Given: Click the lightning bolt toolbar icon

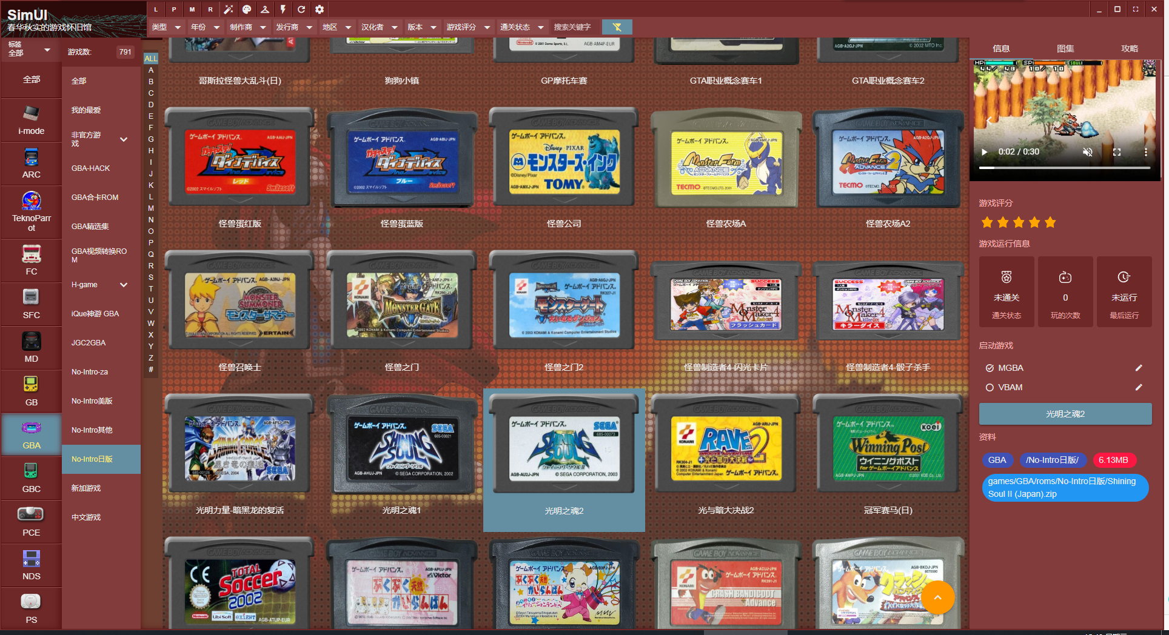Looking at the screenshot, I should tap(283, 9).
